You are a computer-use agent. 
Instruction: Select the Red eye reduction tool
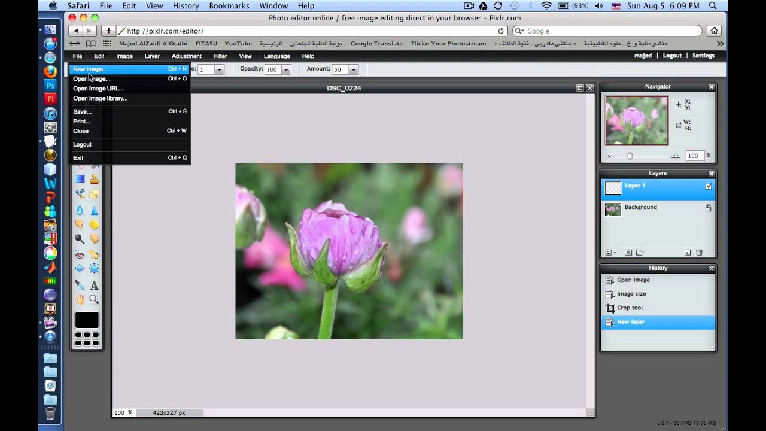coord(80,254)
